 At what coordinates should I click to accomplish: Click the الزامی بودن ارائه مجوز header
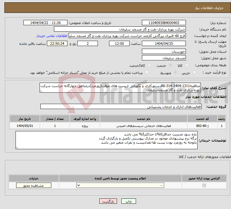pyautogui.click(x=204, y=178)
